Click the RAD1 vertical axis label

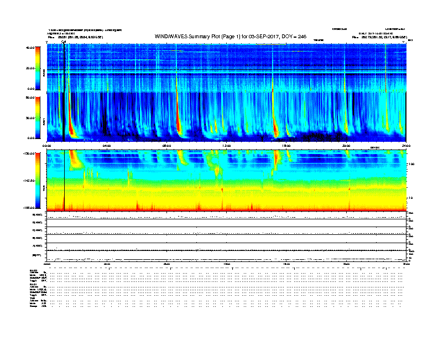(44, 121)
